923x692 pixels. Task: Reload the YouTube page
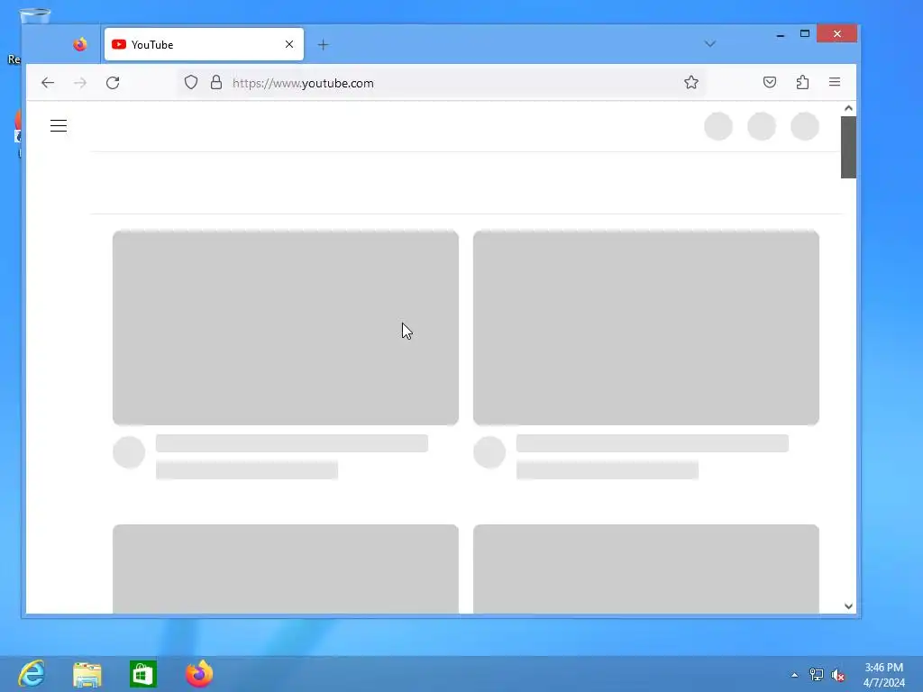pyautogui.click(x=113, y=82)
